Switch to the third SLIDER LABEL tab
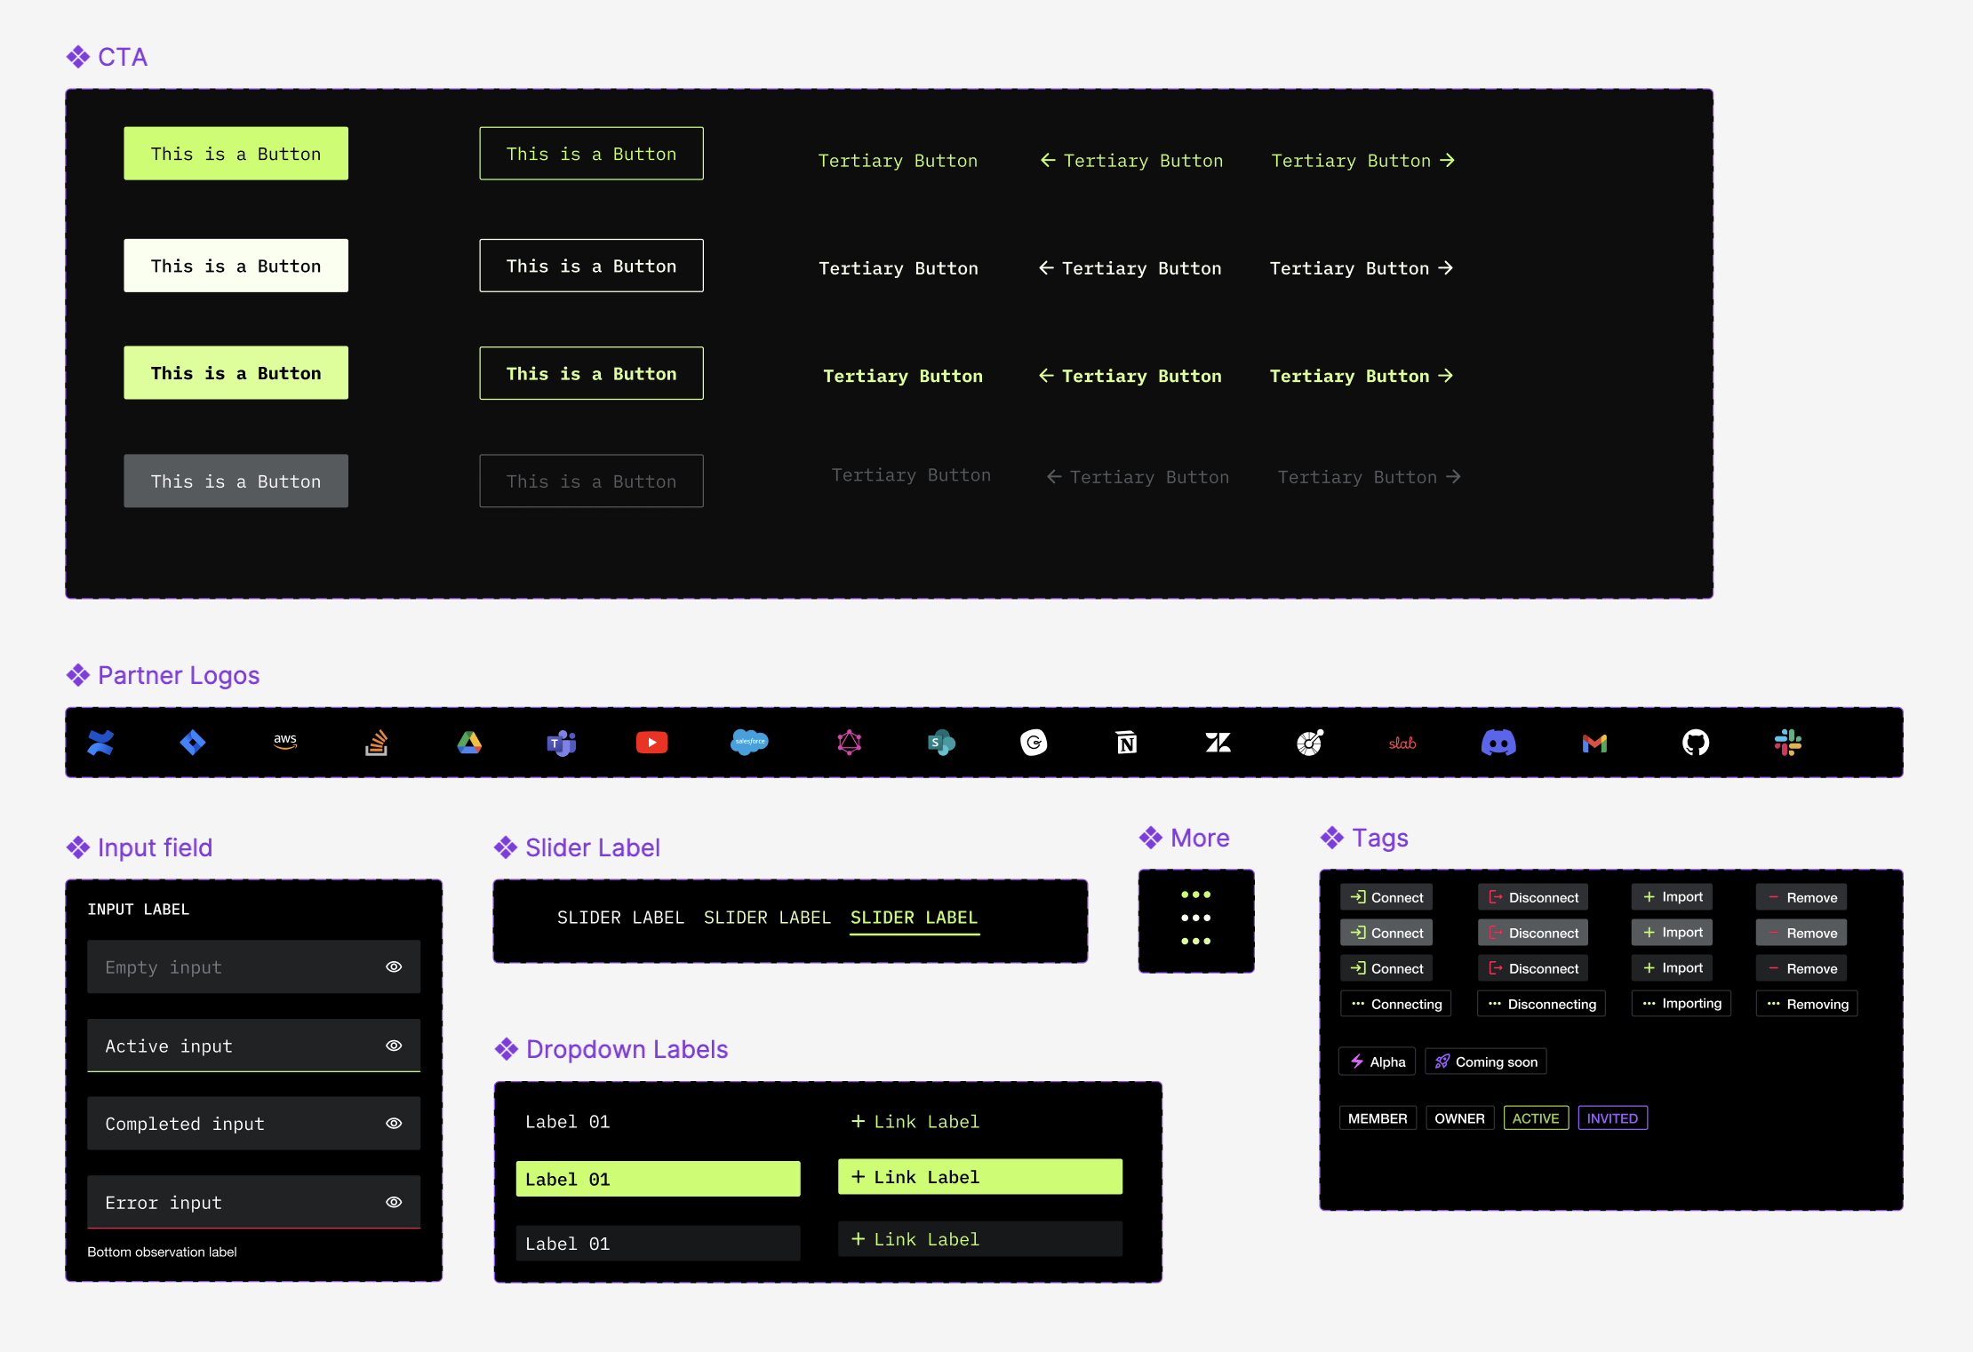The width and height of the screenshot is (1973, 1352). pyautogui.click(x=914, y=918)
